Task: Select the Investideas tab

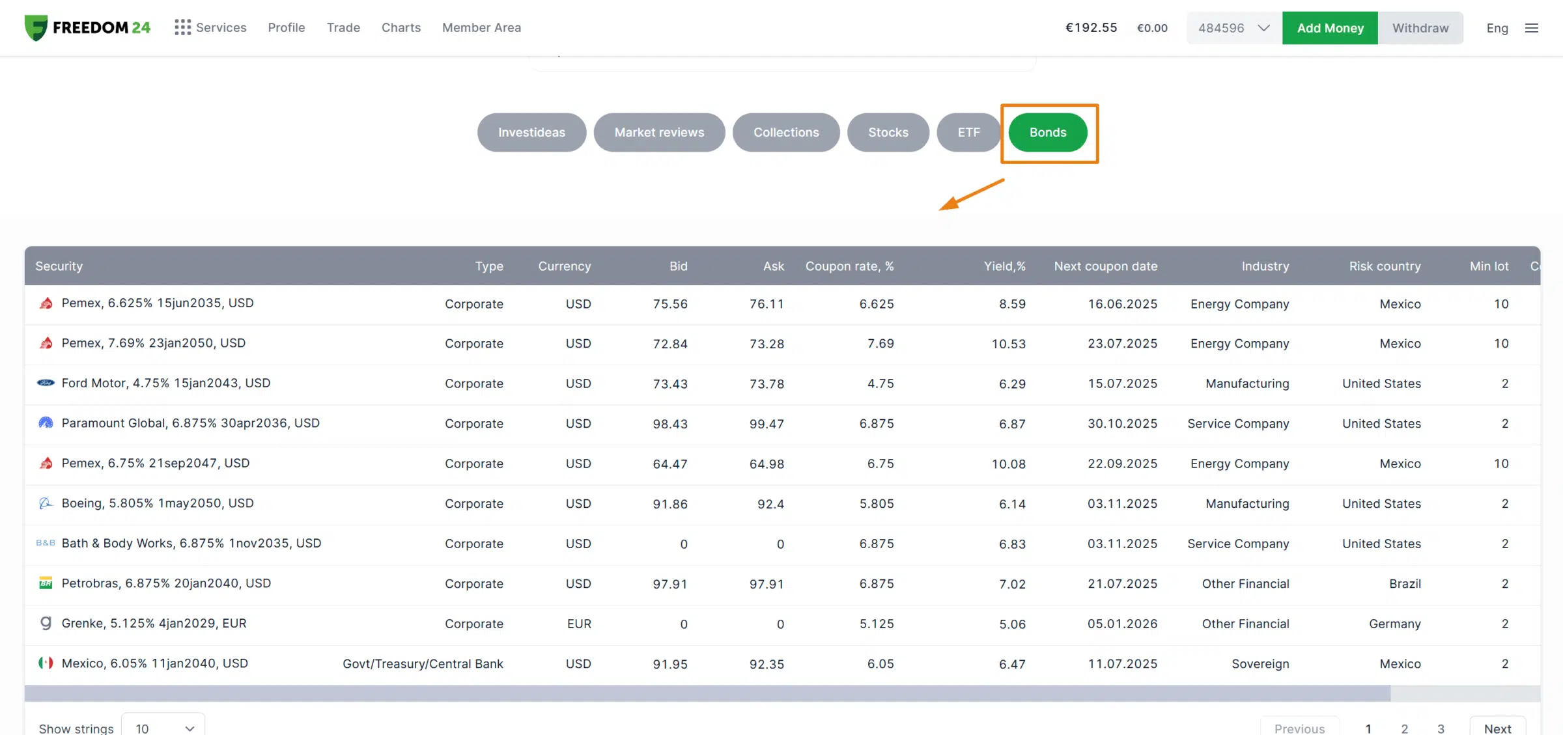Action: coord(531,132)
